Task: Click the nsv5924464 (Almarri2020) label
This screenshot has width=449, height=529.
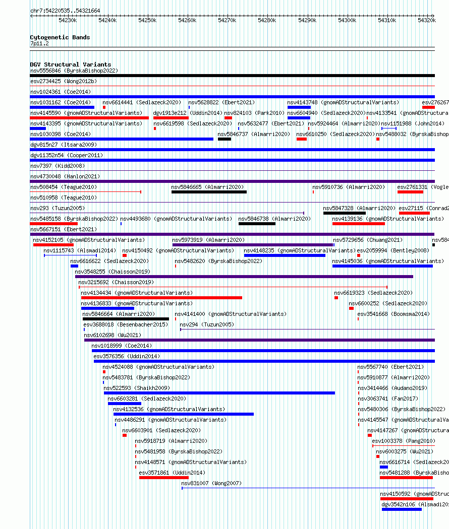Action: point(344,124)
